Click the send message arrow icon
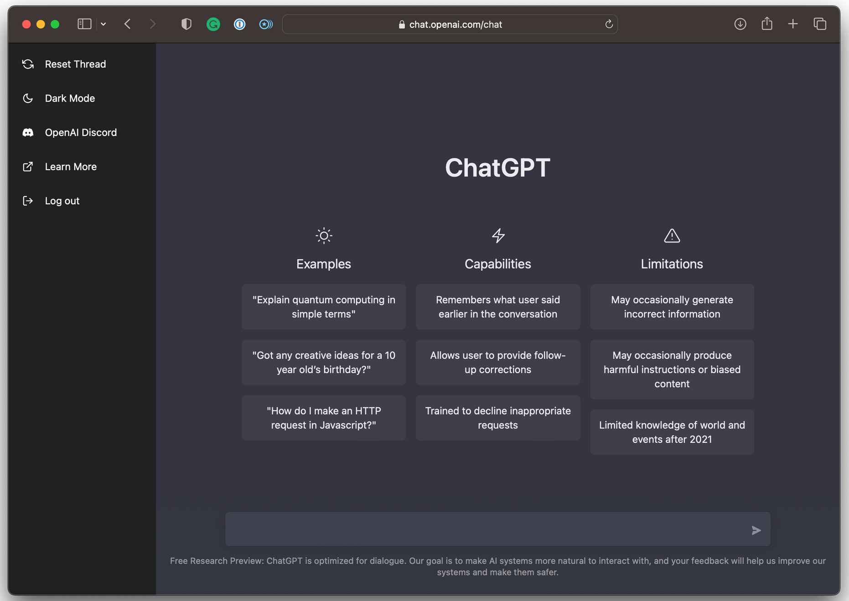The width and height of the screenshot is (849, 601). pyautogui.click(x=756, y=530)
